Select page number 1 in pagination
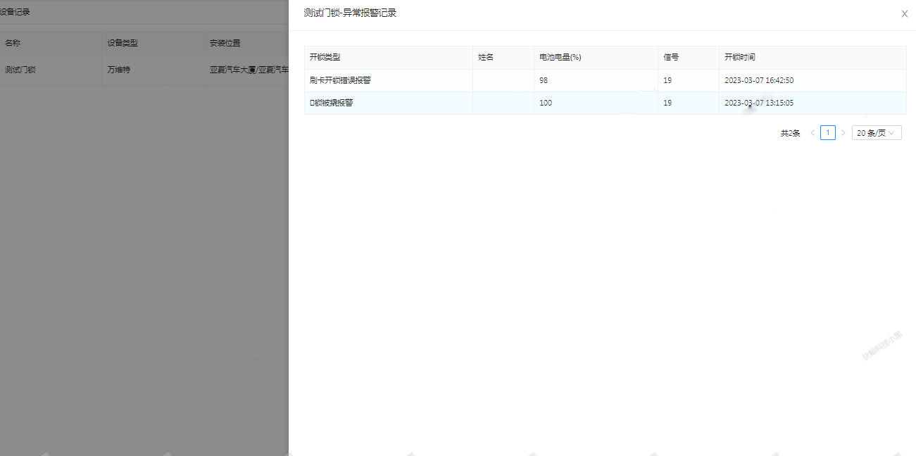The width and height of the screenshot is (916, 456). [x=828, y=133]
